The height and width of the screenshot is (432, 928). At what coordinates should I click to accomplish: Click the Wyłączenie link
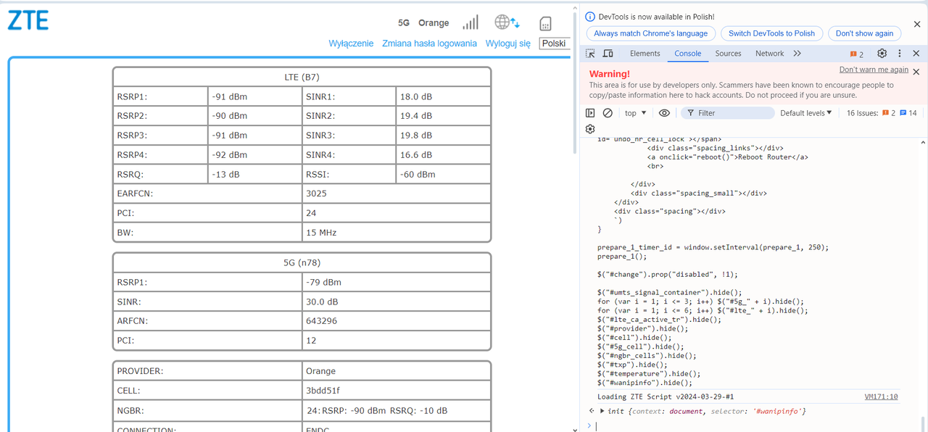[351, 43]
